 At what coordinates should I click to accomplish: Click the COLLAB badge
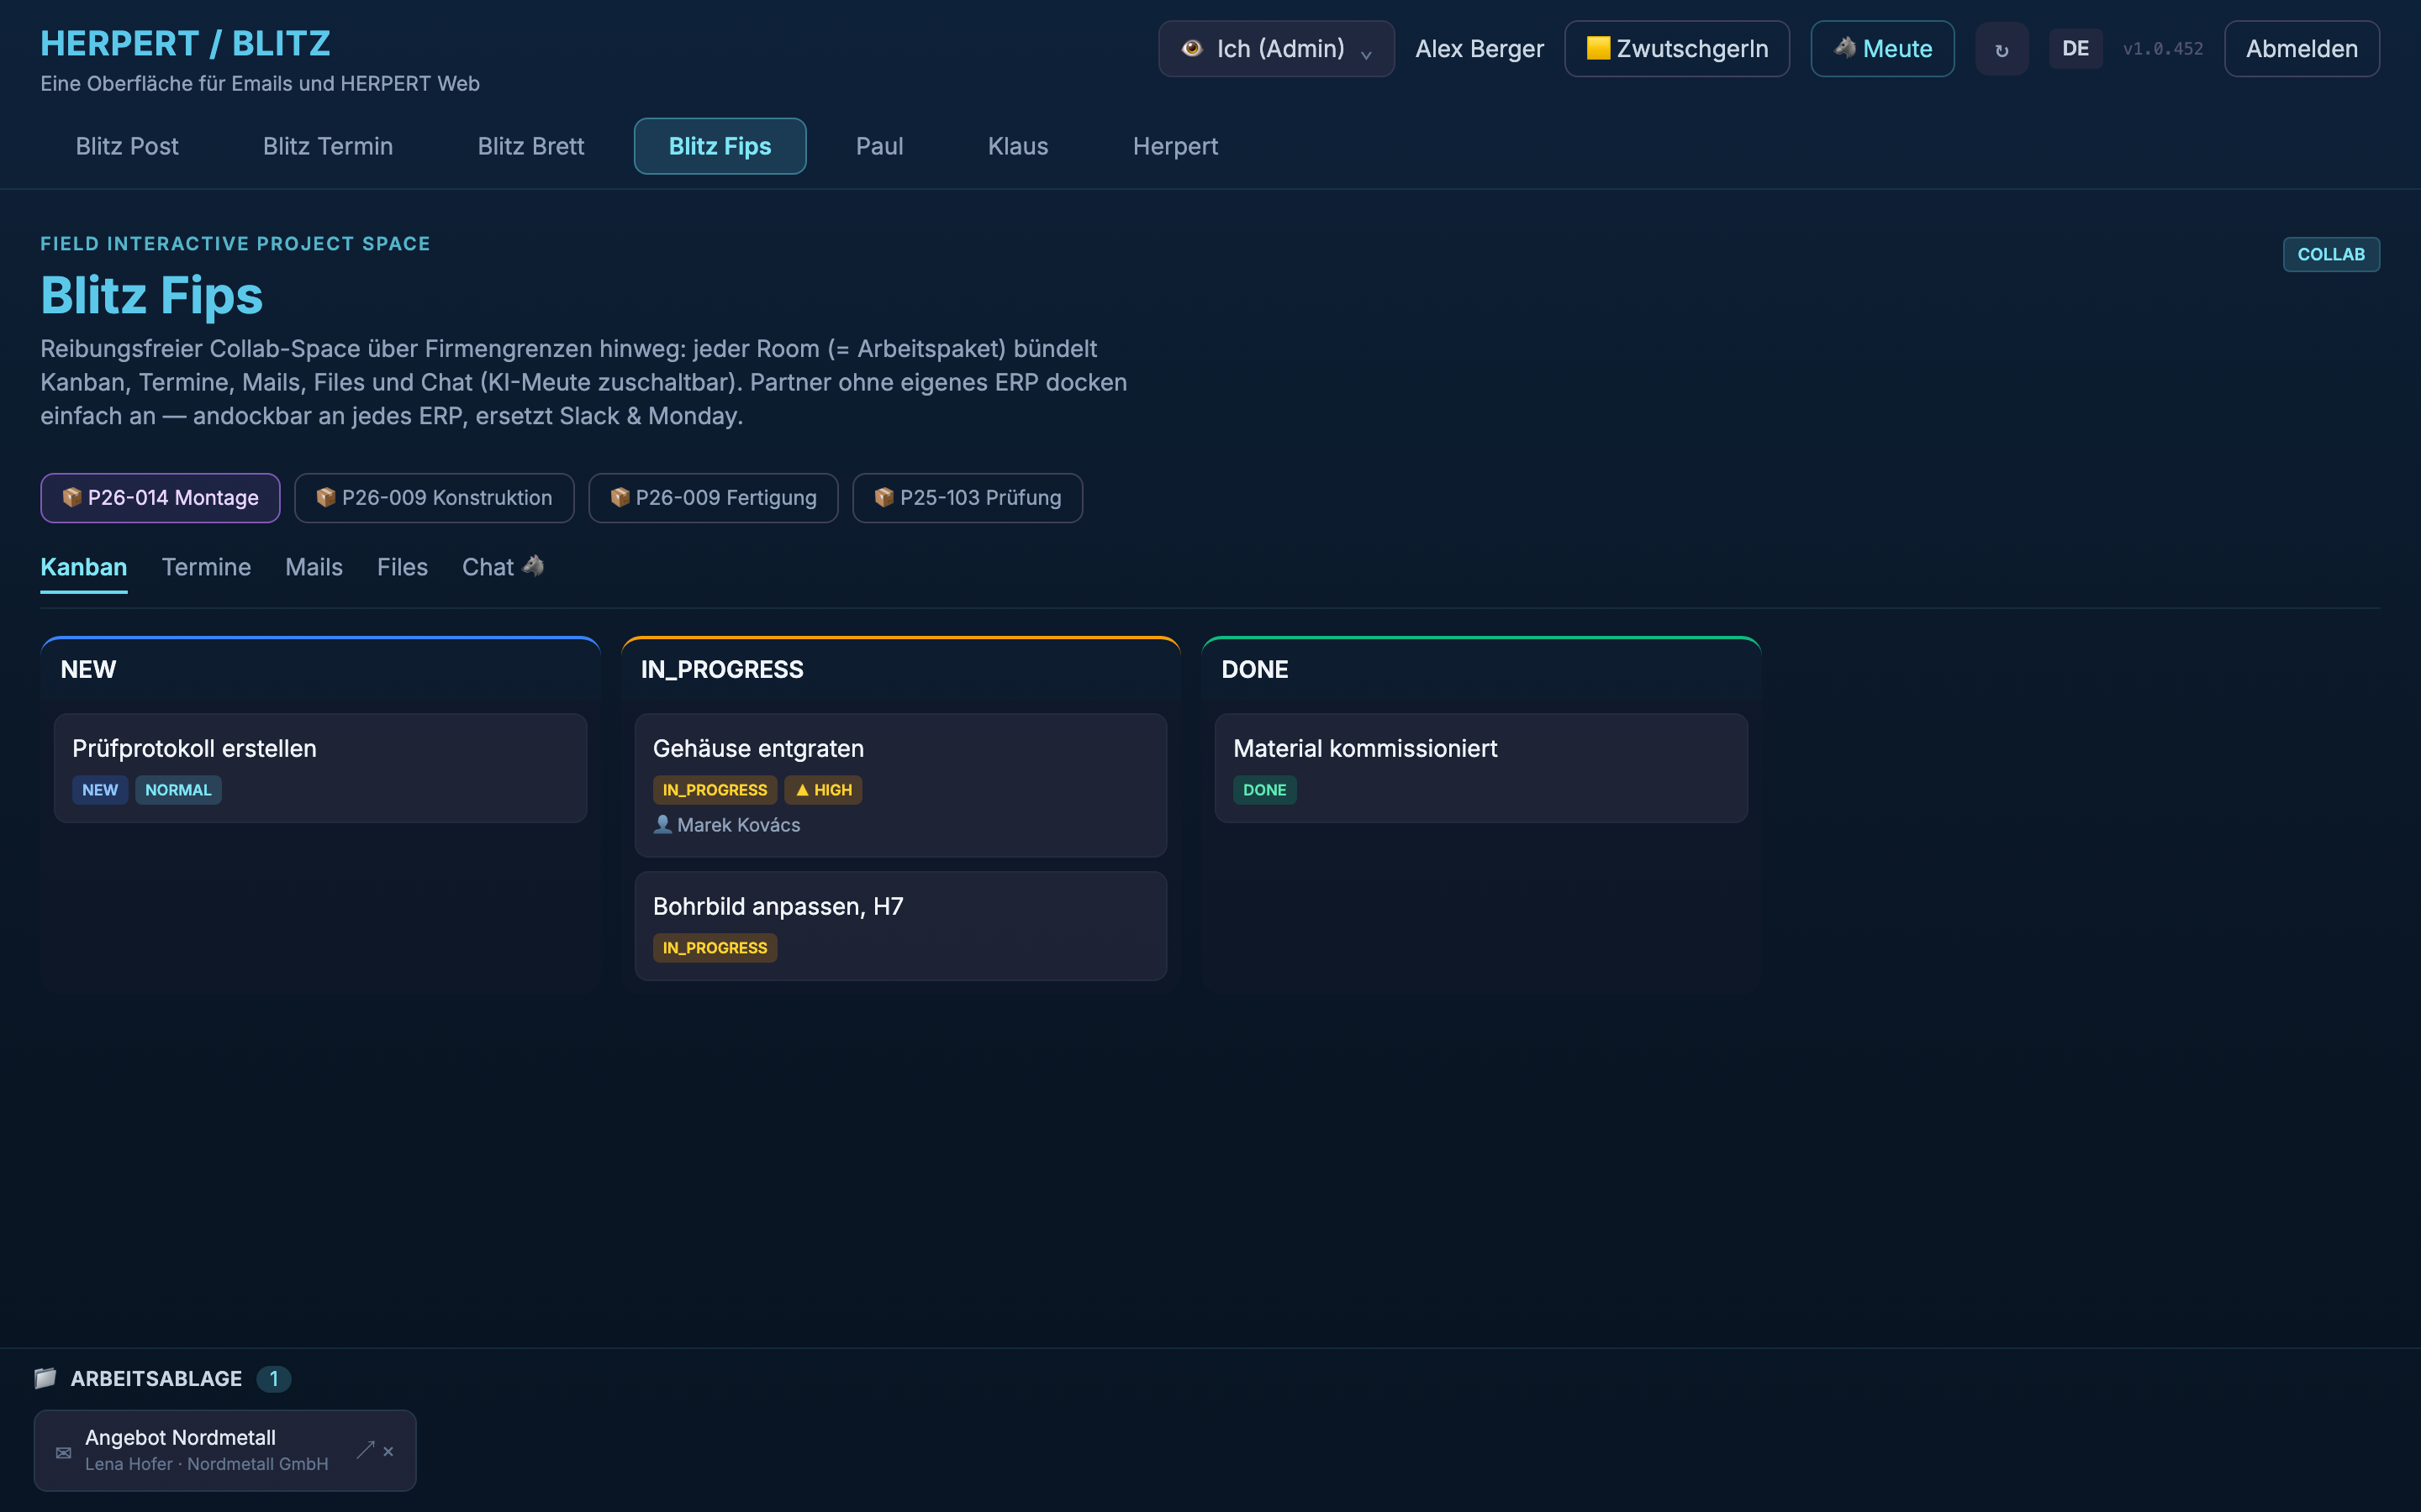tap(2331, 254)
